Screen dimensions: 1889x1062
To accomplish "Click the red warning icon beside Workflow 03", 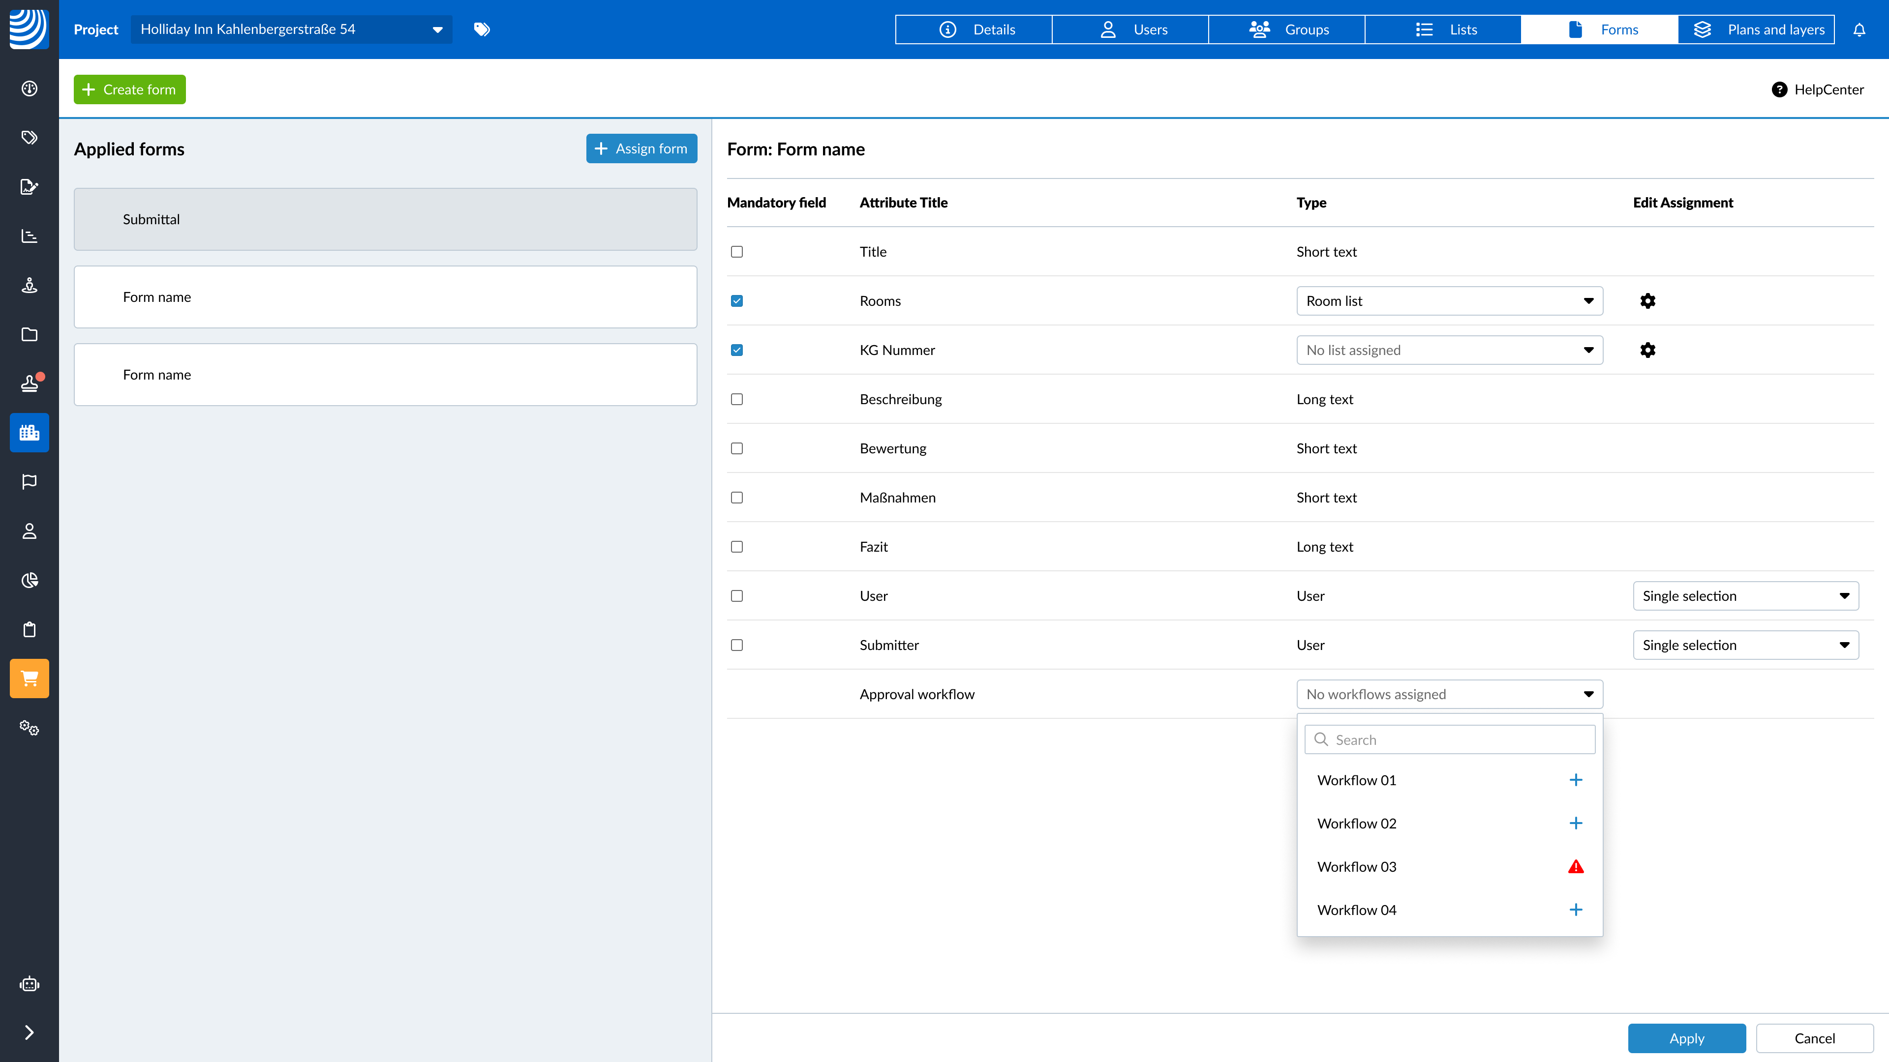I will (1575, 866).
